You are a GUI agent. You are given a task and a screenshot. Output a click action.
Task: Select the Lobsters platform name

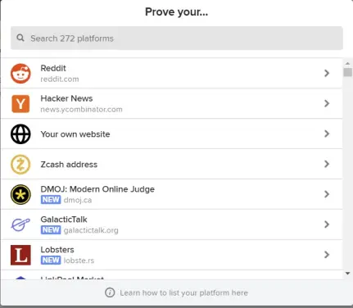[57, 250]
